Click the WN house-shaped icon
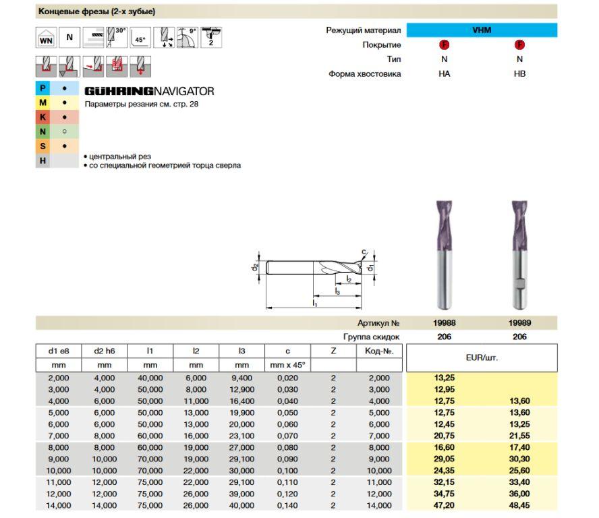 tap(45, 38)
